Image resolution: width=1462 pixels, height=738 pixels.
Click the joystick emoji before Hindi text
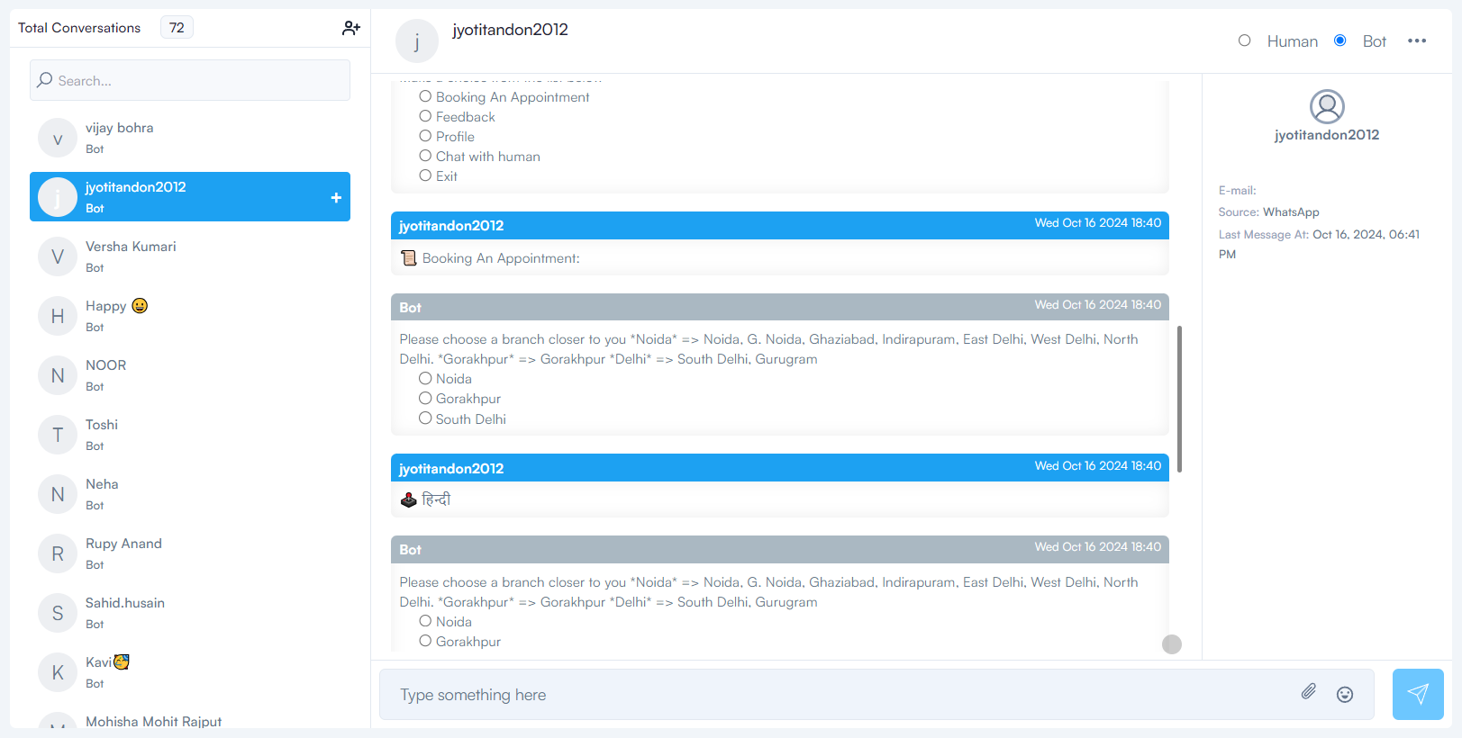pos(409,499)
